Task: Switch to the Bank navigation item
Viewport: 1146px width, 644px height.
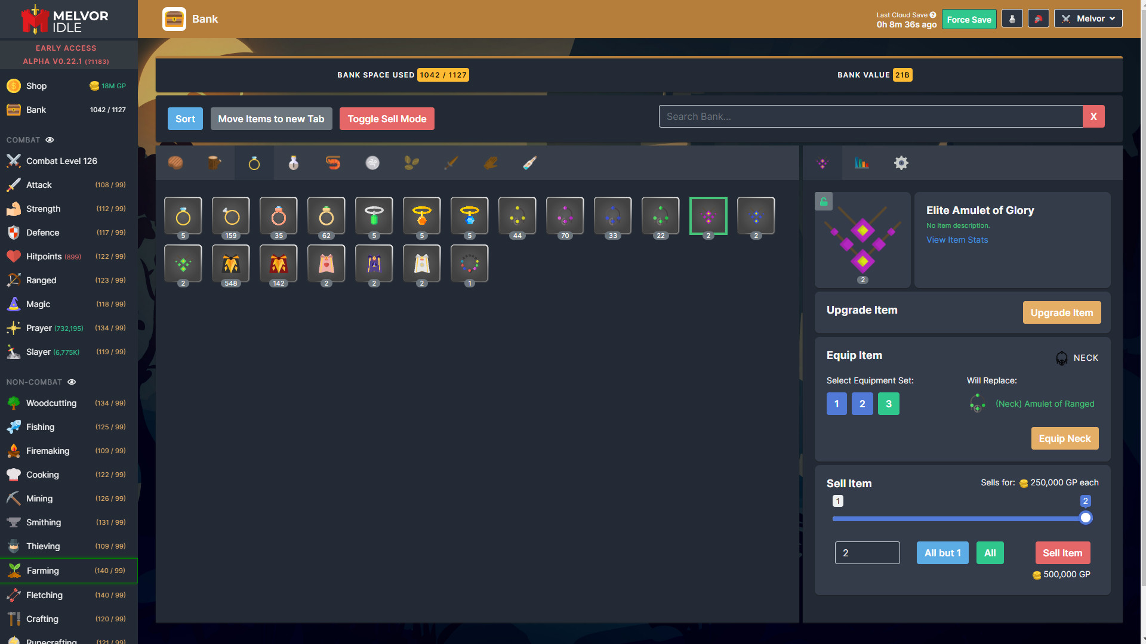Action: (35, 109)
